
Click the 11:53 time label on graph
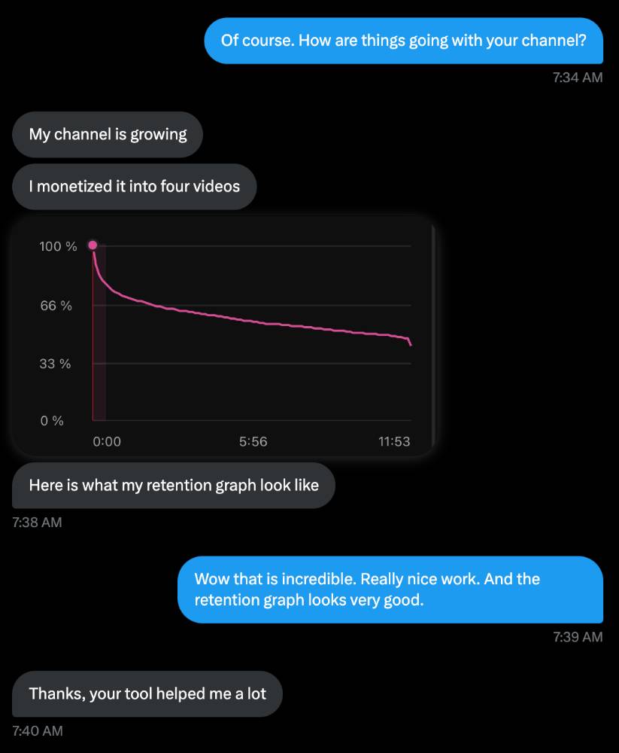tap(394, 442)
